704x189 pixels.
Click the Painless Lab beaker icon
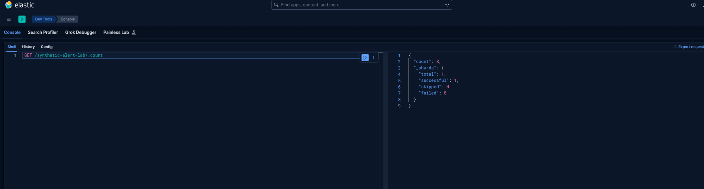click(x=134, y=33)
